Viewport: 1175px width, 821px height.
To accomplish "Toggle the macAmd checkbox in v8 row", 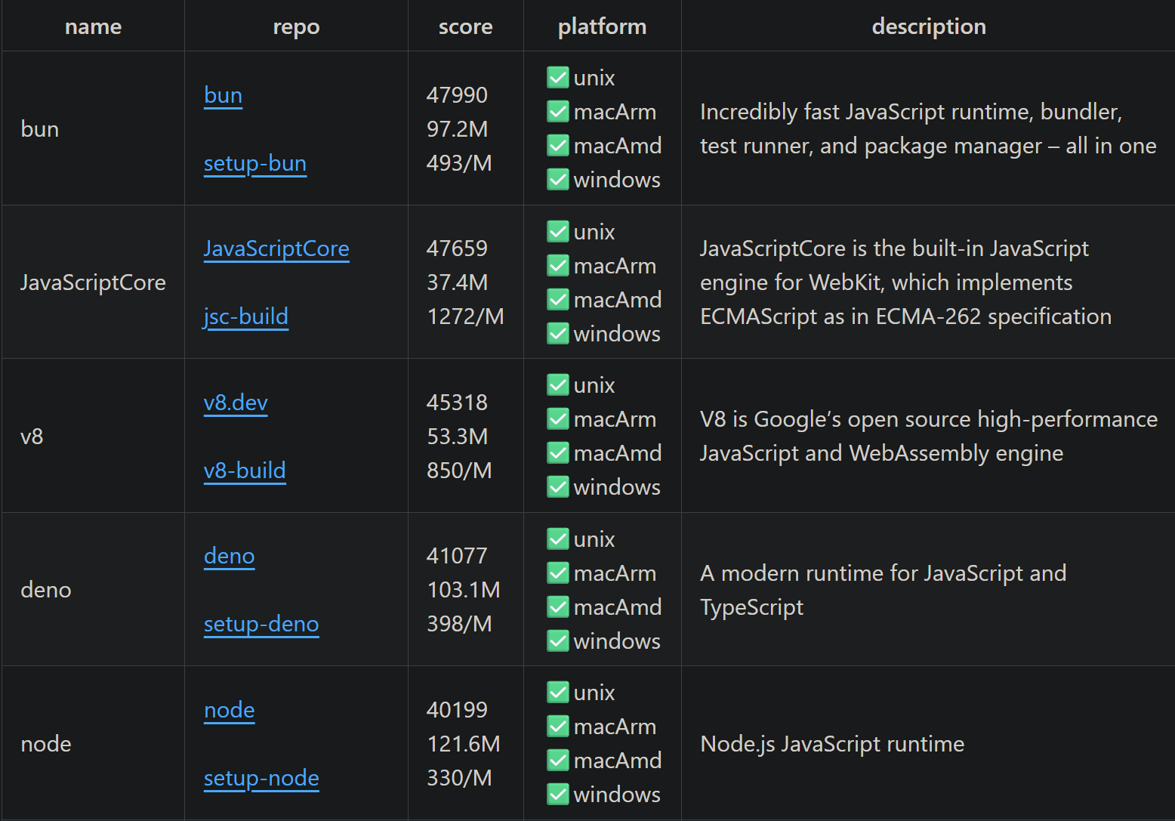I will pyautogui.click(x=558, y=452).
